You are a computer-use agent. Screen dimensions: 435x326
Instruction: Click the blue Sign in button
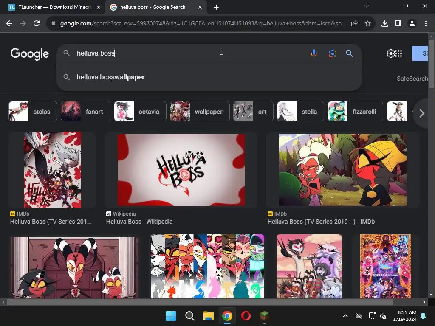click(420, 53)
